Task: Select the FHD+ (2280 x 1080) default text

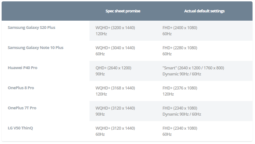Action: (180, 48)
